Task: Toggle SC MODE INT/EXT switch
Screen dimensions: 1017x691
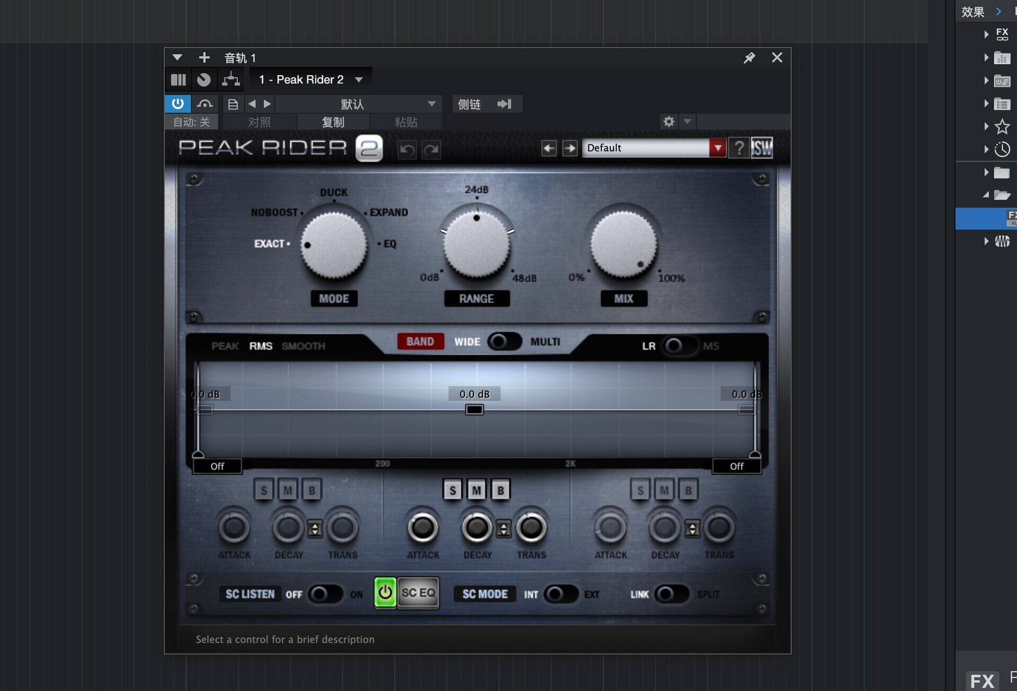Action: pyautogui.click(x=561, y=594)
